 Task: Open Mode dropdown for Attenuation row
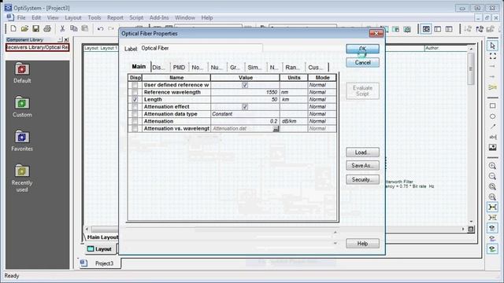pyautogui.click(x=322, y=121)
